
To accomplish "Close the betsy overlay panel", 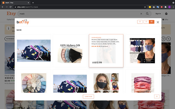I will (x=158, y=22).
